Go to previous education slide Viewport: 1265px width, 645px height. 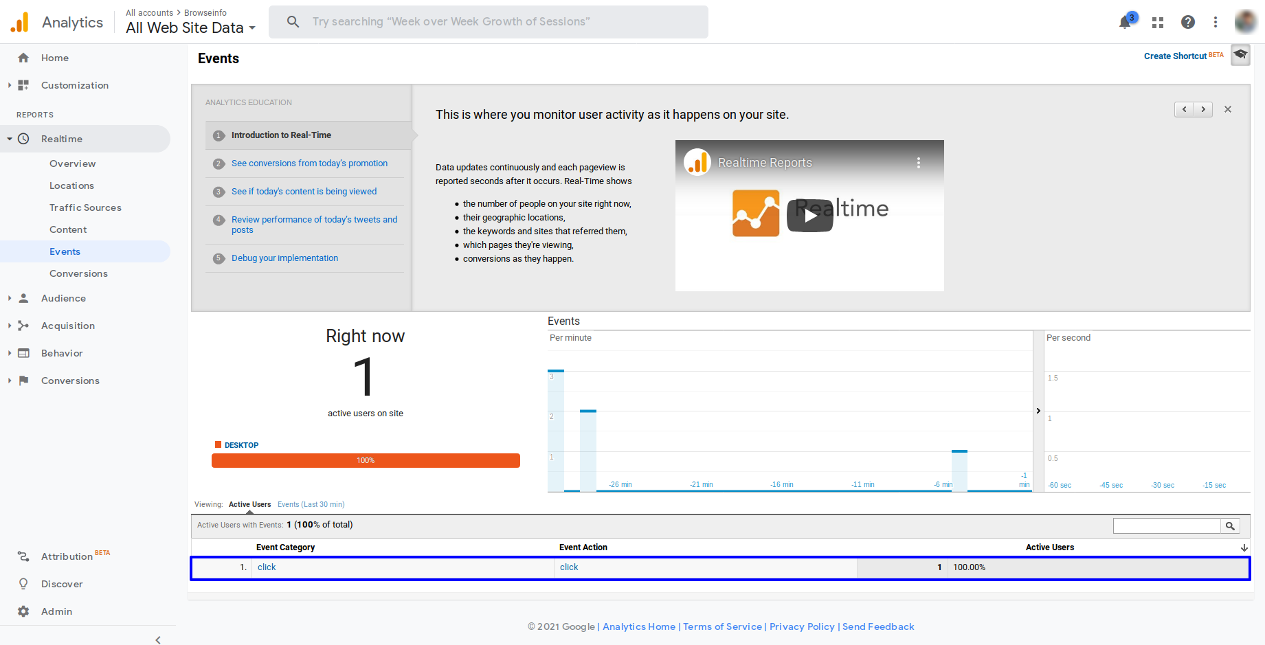(x=1184, y=109)
